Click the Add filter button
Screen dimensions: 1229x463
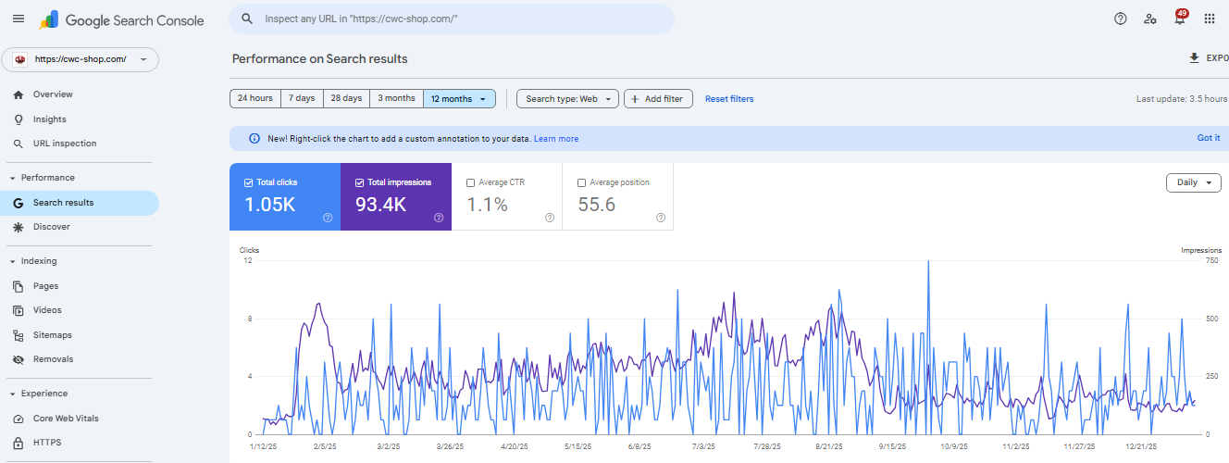[x=658, y=99]
